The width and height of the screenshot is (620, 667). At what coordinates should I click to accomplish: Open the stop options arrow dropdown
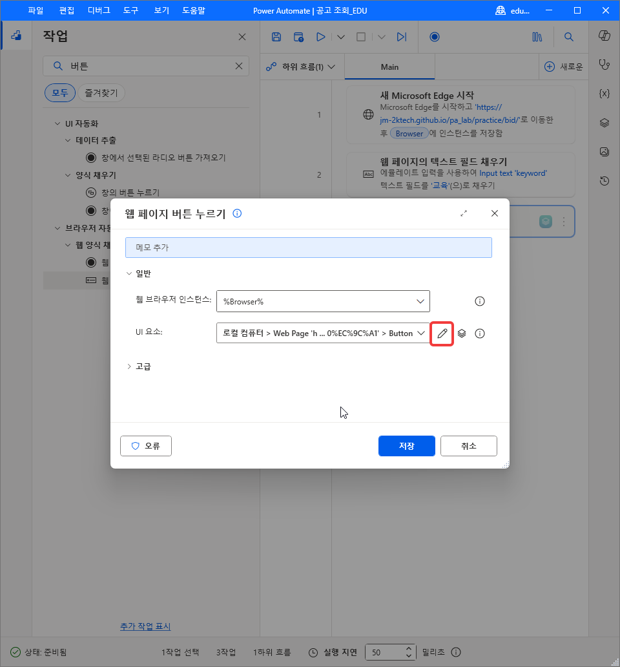pos(382,37)
